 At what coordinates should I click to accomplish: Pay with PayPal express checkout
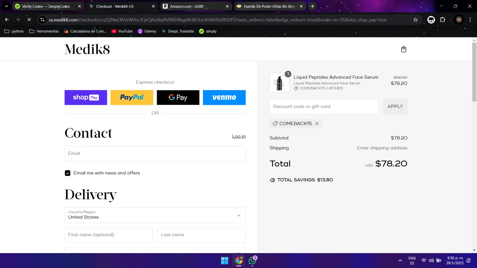click(132, 97)
